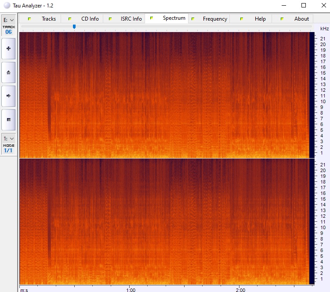Click the 1:00 mark on time axis
The height and width of the screenshot is (292, 330).
point(130,290)
